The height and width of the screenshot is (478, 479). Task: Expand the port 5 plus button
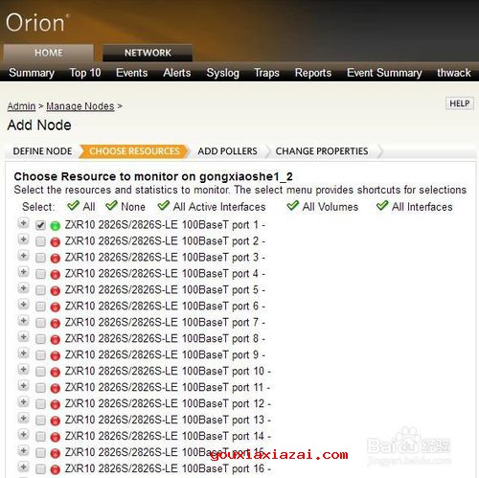[23, 288]
